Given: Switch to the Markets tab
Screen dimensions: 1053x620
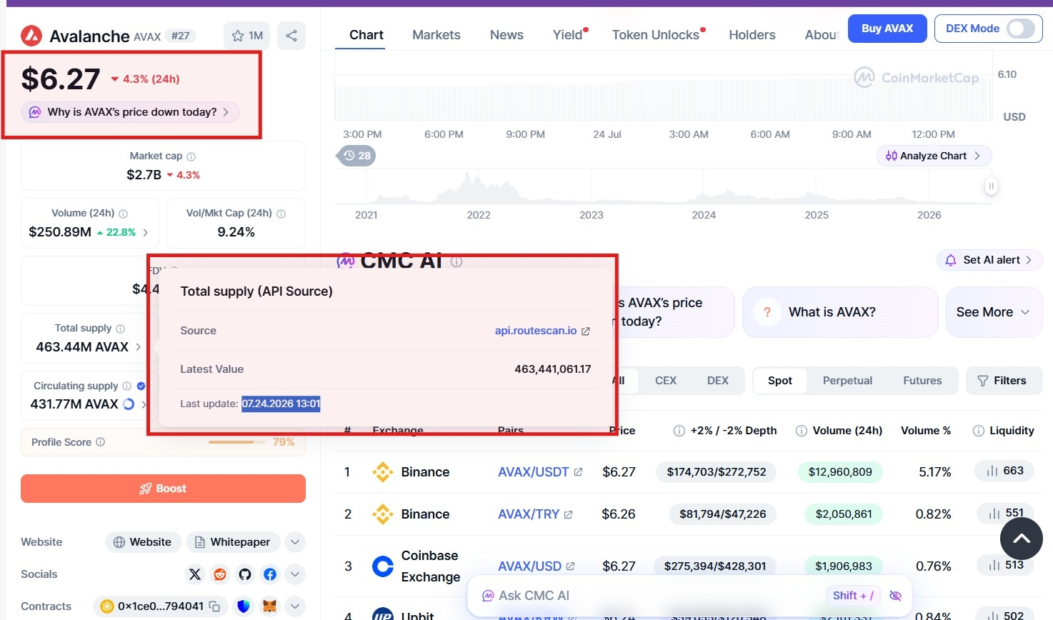Looking at the screenshot, I should click(x=436, y=35).
